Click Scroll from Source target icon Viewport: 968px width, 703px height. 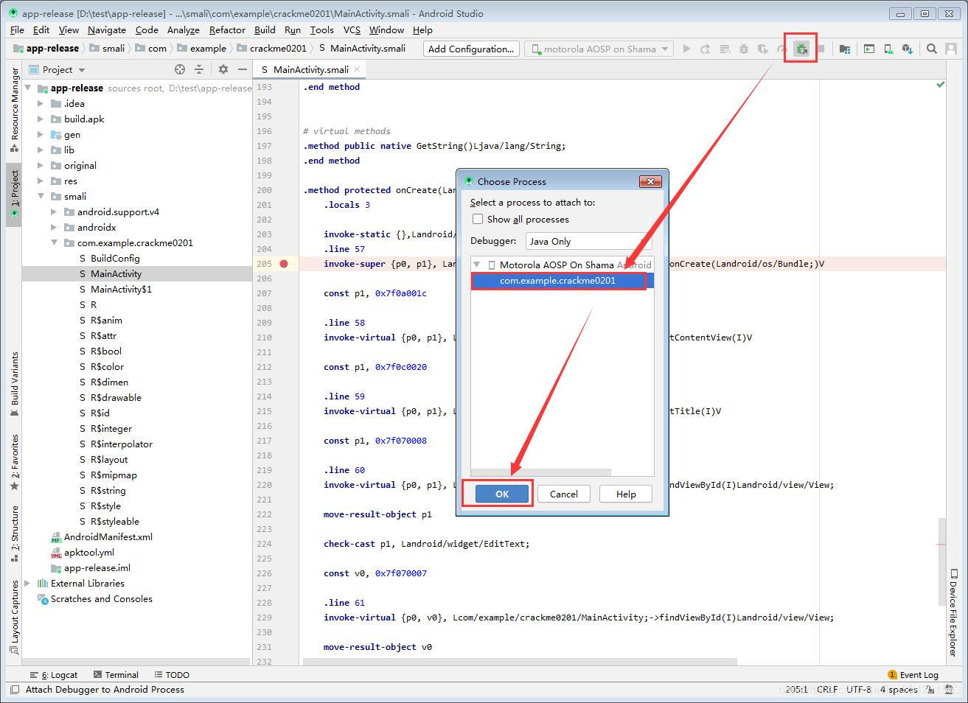click(x=180, y=69)
